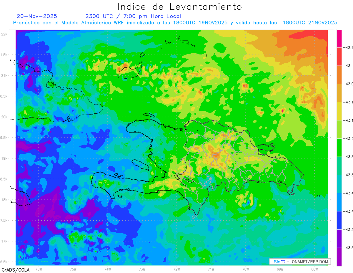This screenshot has height=273, width=353.
Task: Click the legend value '-43.0'
Action: pos(348,84)
